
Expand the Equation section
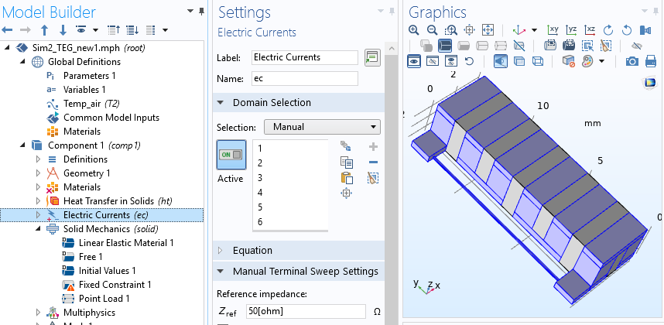tap(220, 251)
